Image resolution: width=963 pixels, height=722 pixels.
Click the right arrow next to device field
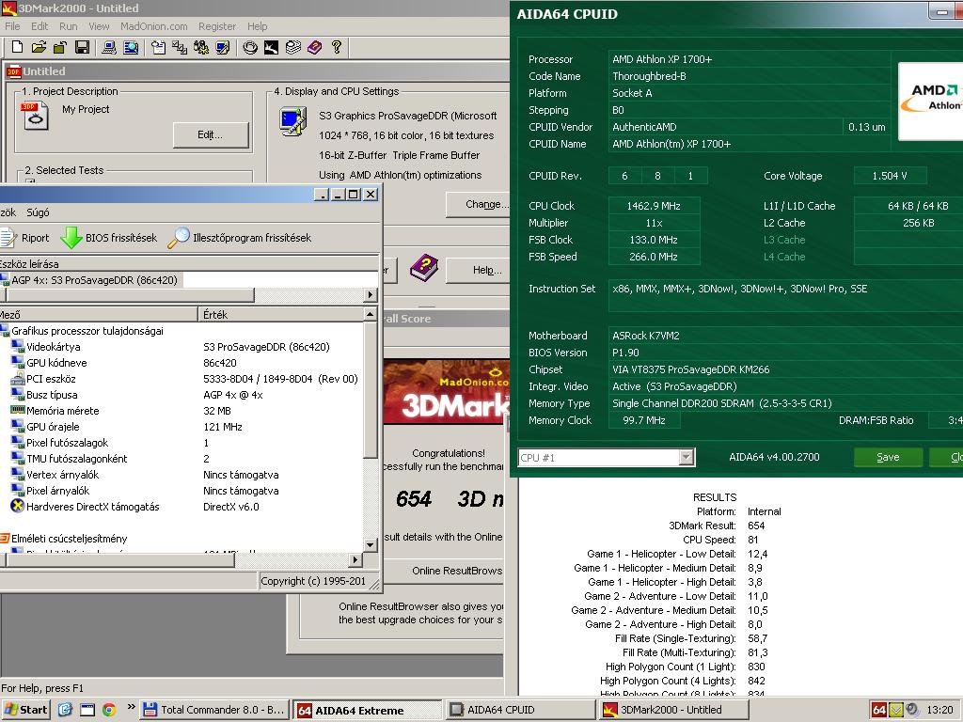(370, 295)
